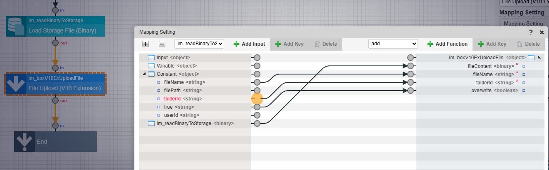The image size is (549, 170).
Task: Click the expand-all plus icon
Action: pos(146,44)
